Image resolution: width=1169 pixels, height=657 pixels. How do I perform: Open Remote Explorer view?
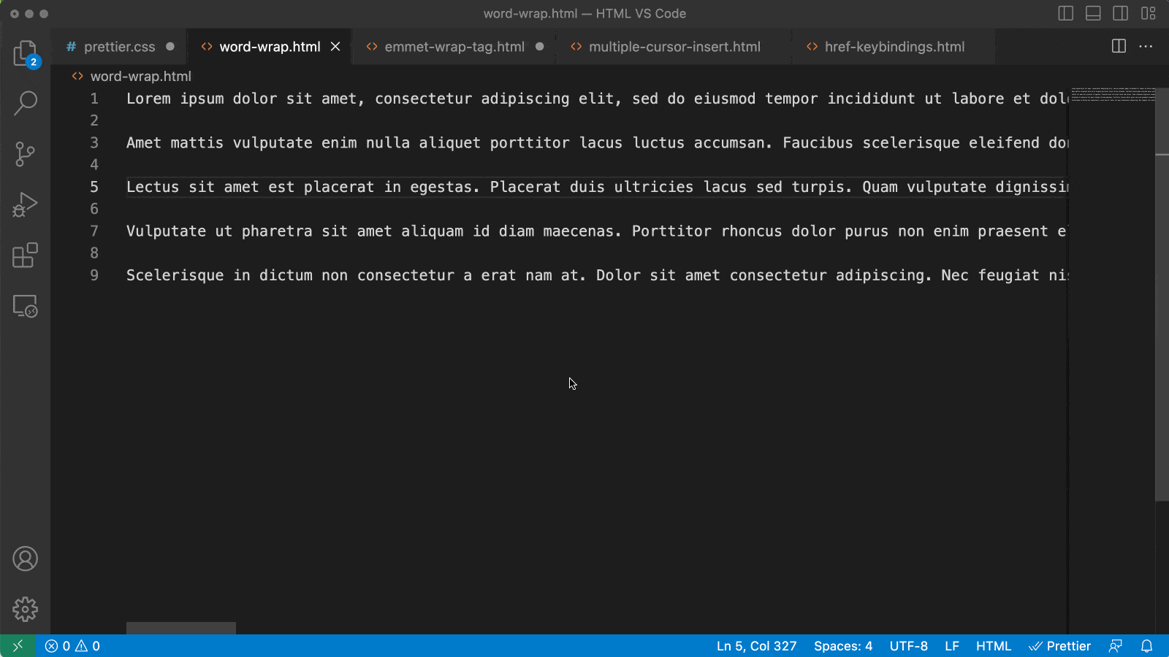(25, 306)
